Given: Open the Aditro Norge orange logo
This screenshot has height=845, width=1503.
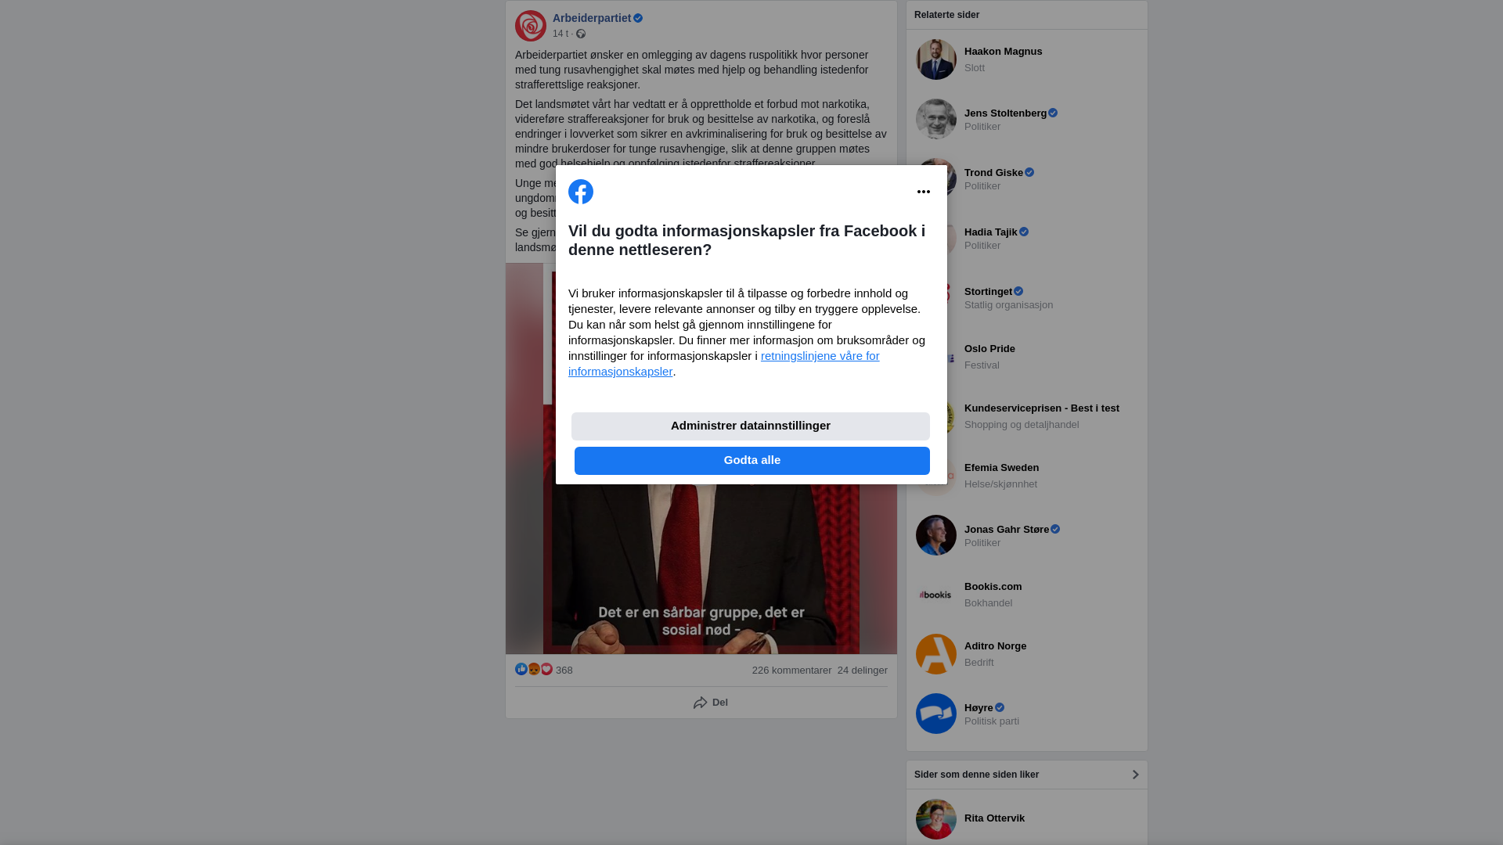Looking at the screenshot, I should pos(936,654).
